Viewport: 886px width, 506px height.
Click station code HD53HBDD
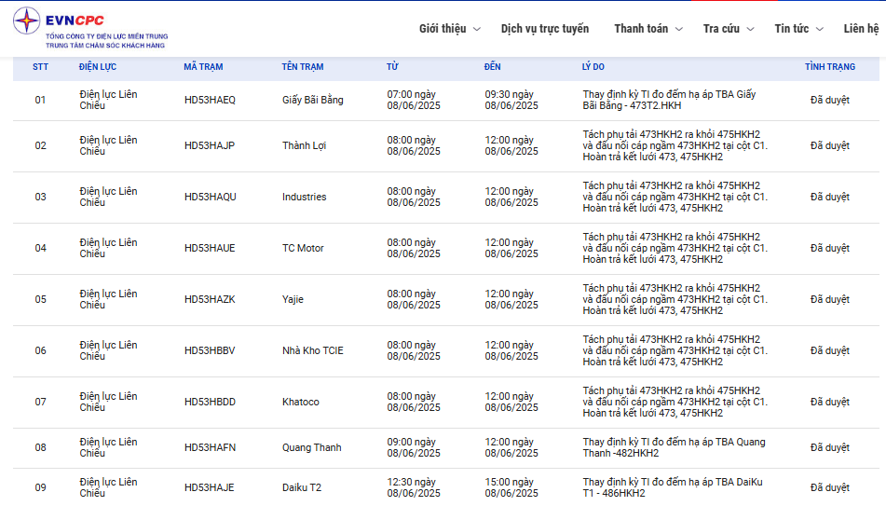click(210, 402)
